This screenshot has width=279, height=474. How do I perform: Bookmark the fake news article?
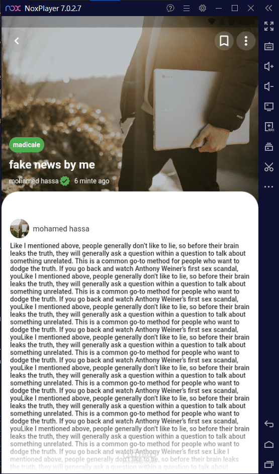tap(224, 41)
